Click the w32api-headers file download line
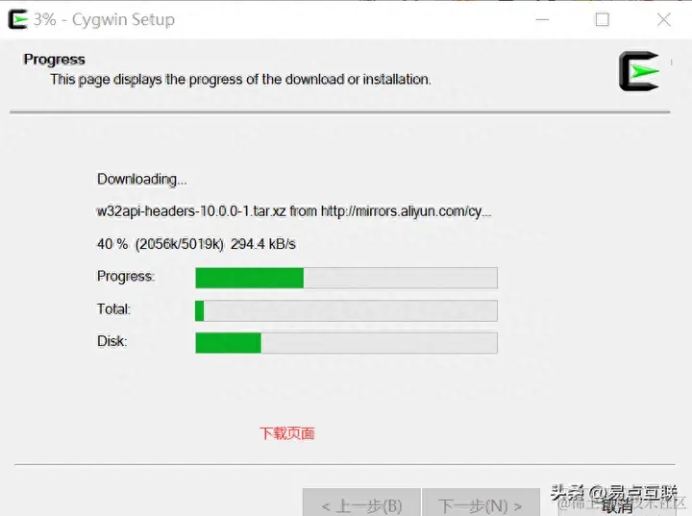The width and height of the screenshot is (692, 516). tap(294, 211)
